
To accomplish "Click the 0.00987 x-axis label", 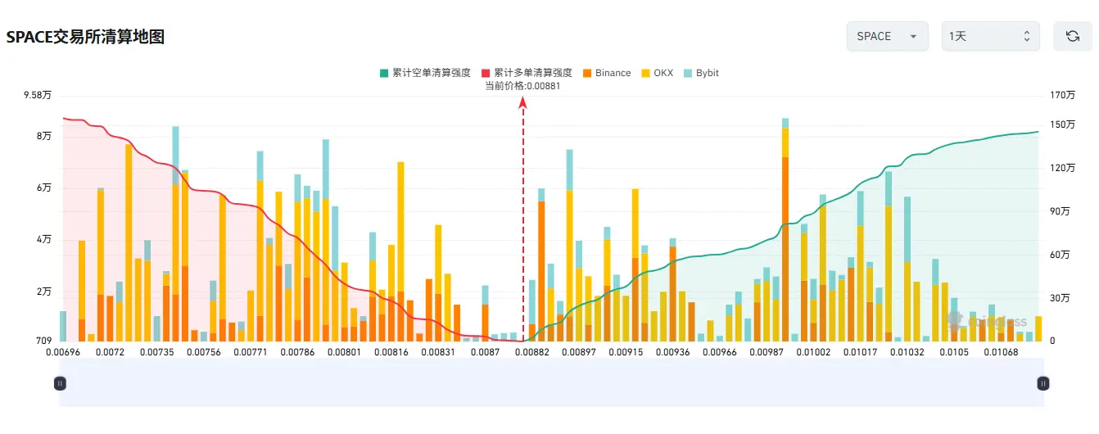I will pyautogui.click(x=765, y=352).
